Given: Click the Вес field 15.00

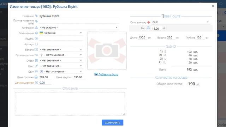Looking at the screenshot, I should 156,29.
